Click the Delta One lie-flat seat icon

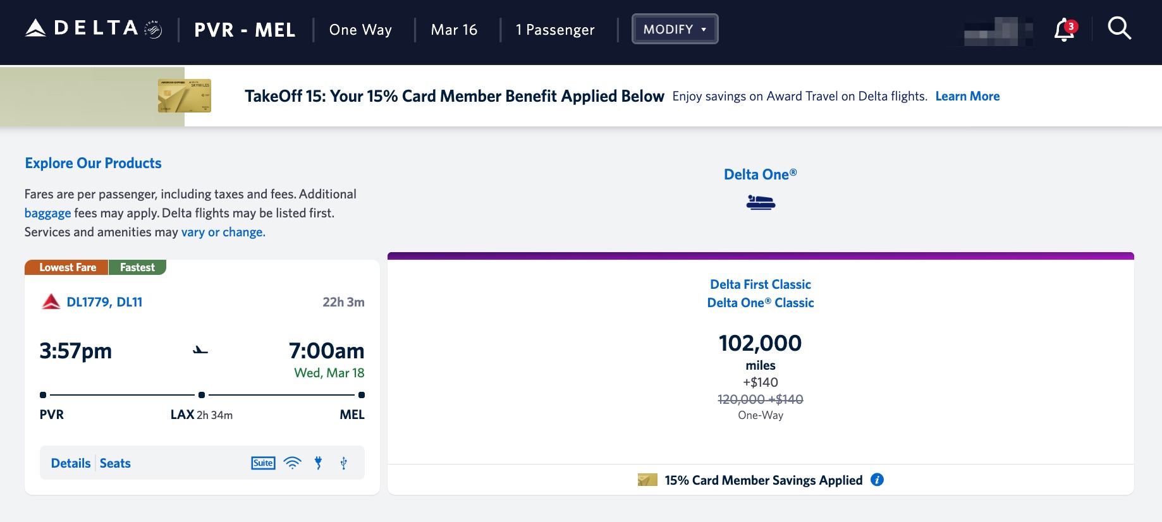(761, 202)
